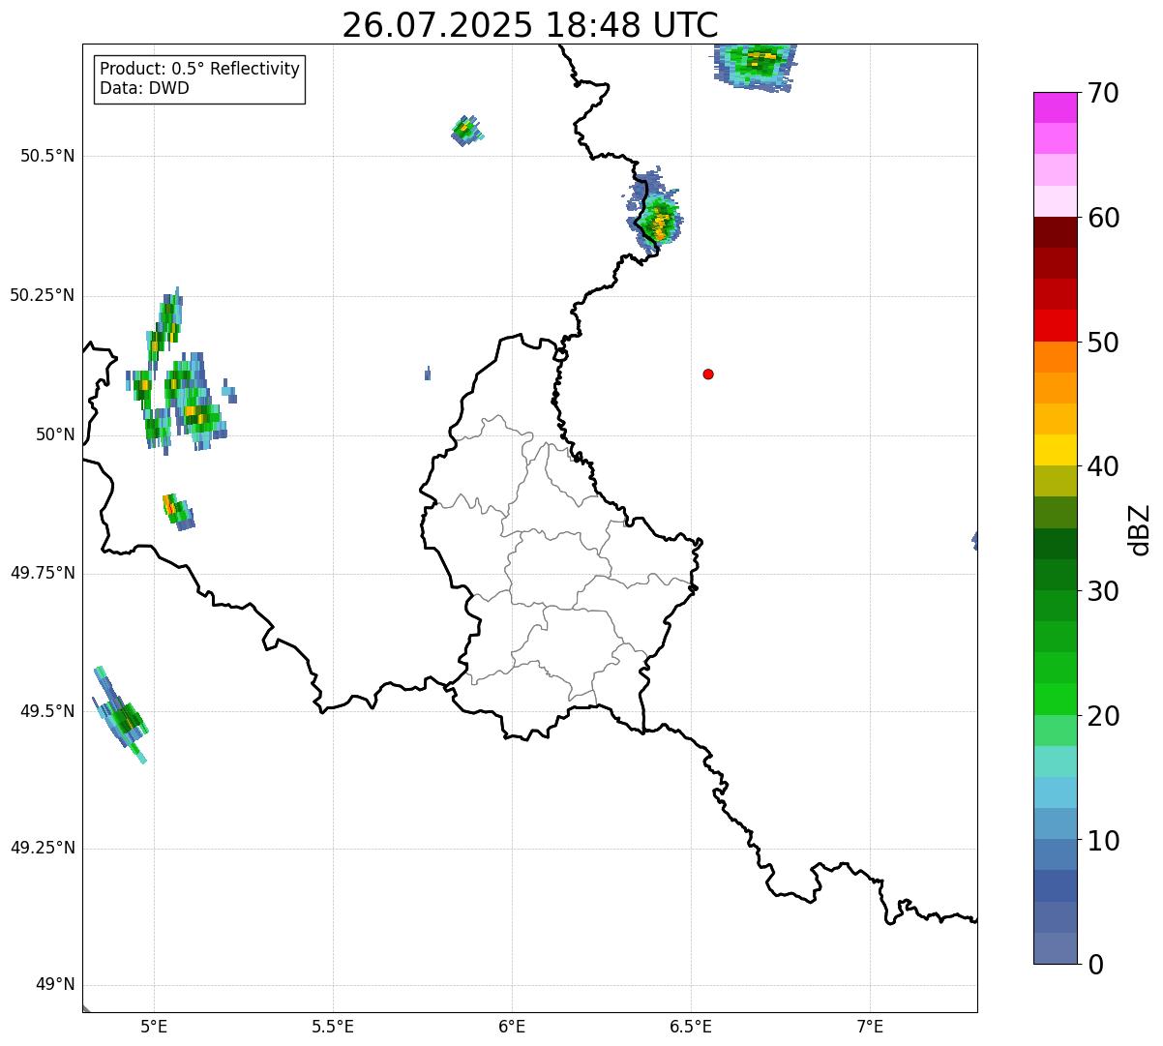The image size is (1163, 1046).
Task: Click the magenta top colorbar swatch
Action: (x=1056, y=107)
